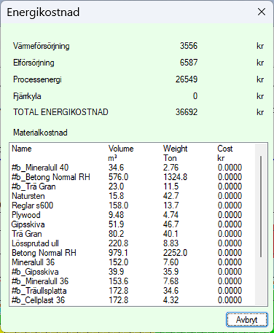Screen dimensions: 274x333
Task: Click cost 0.0000 in the #b_Mineralull 40 row
Action: (230, 167)
